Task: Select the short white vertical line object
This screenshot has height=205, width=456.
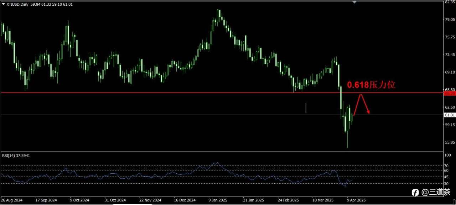Action: 306,108
